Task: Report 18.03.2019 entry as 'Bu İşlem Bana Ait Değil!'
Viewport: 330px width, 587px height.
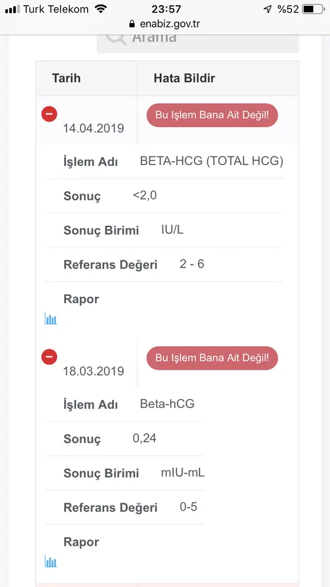Action: pos(212,358)
